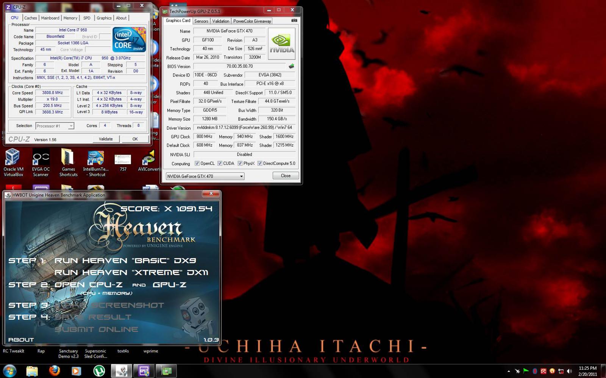Screen dimensions: 606x378
Task: Click Take Screenshot step in Heaven window
Action: [x=109, y=305]
